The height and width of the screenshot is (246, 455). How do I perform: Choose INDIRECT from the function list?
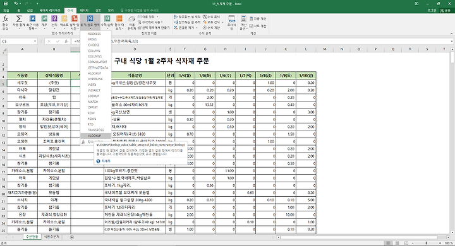click(x=95, y=90)
